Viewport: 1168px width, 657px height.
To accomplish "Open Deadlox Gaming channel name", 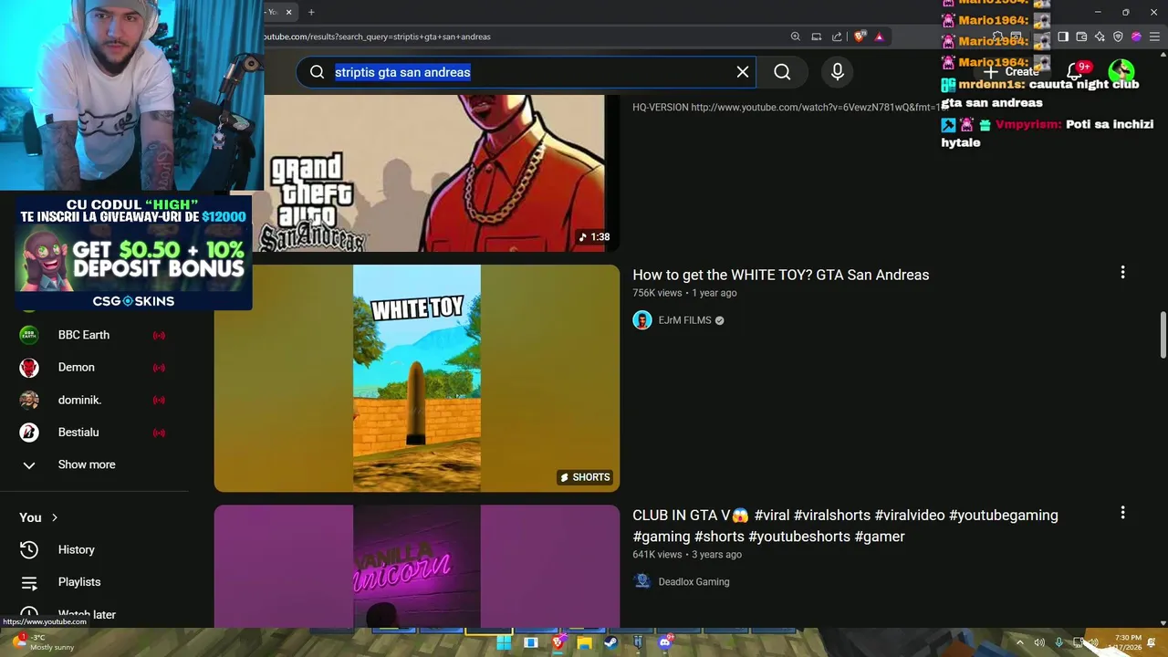I will (693, 581).
